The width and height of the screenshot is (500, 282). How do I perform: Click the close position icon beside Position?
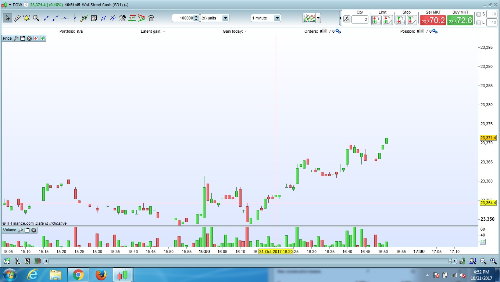pyautogui.click(x=422, y=31)
